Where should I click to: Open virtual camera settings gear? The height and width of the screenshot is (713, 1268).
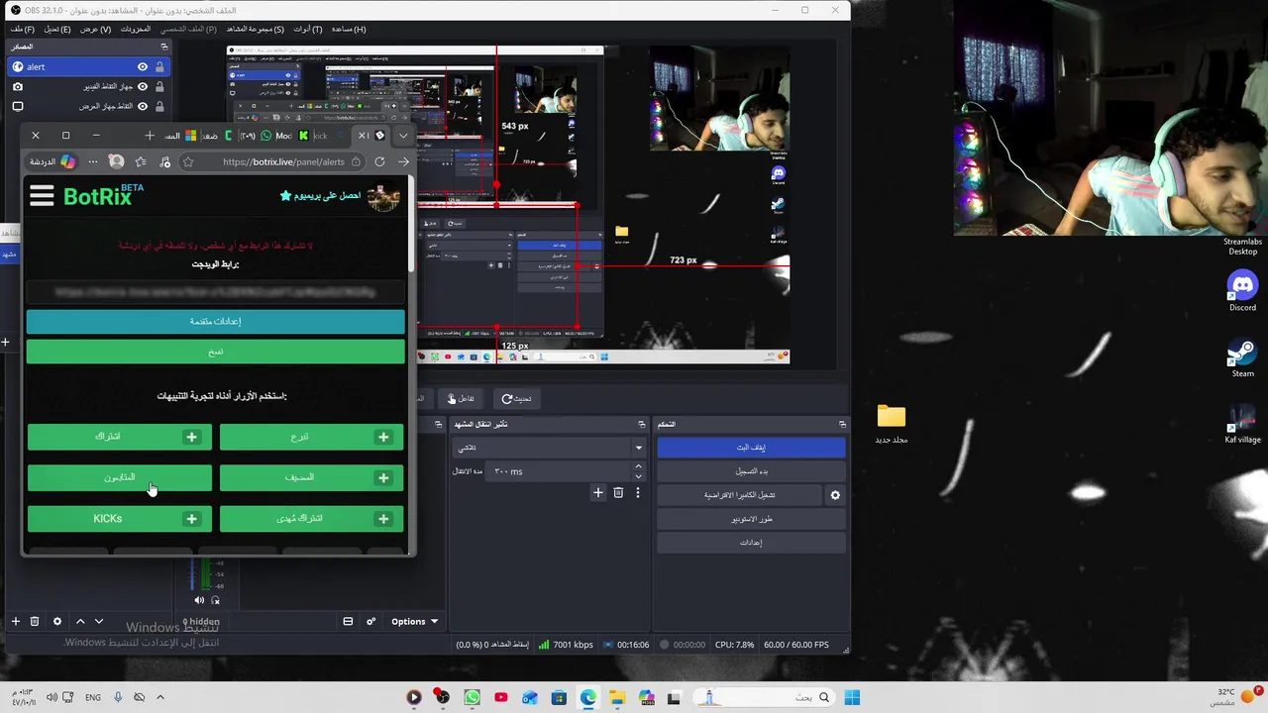(x=835, y=495)
